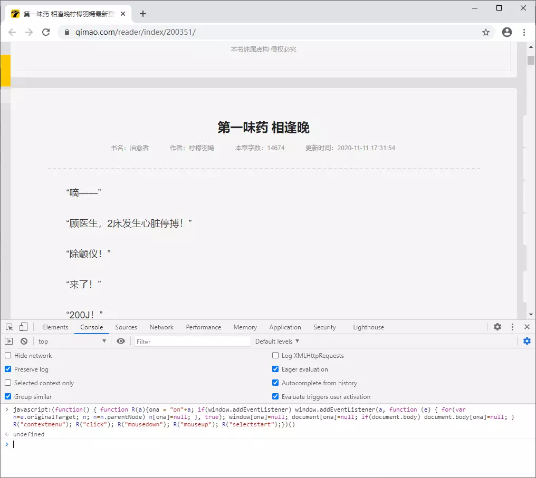
Task: Click the line "来了！"
Action: tap(83, 284)
